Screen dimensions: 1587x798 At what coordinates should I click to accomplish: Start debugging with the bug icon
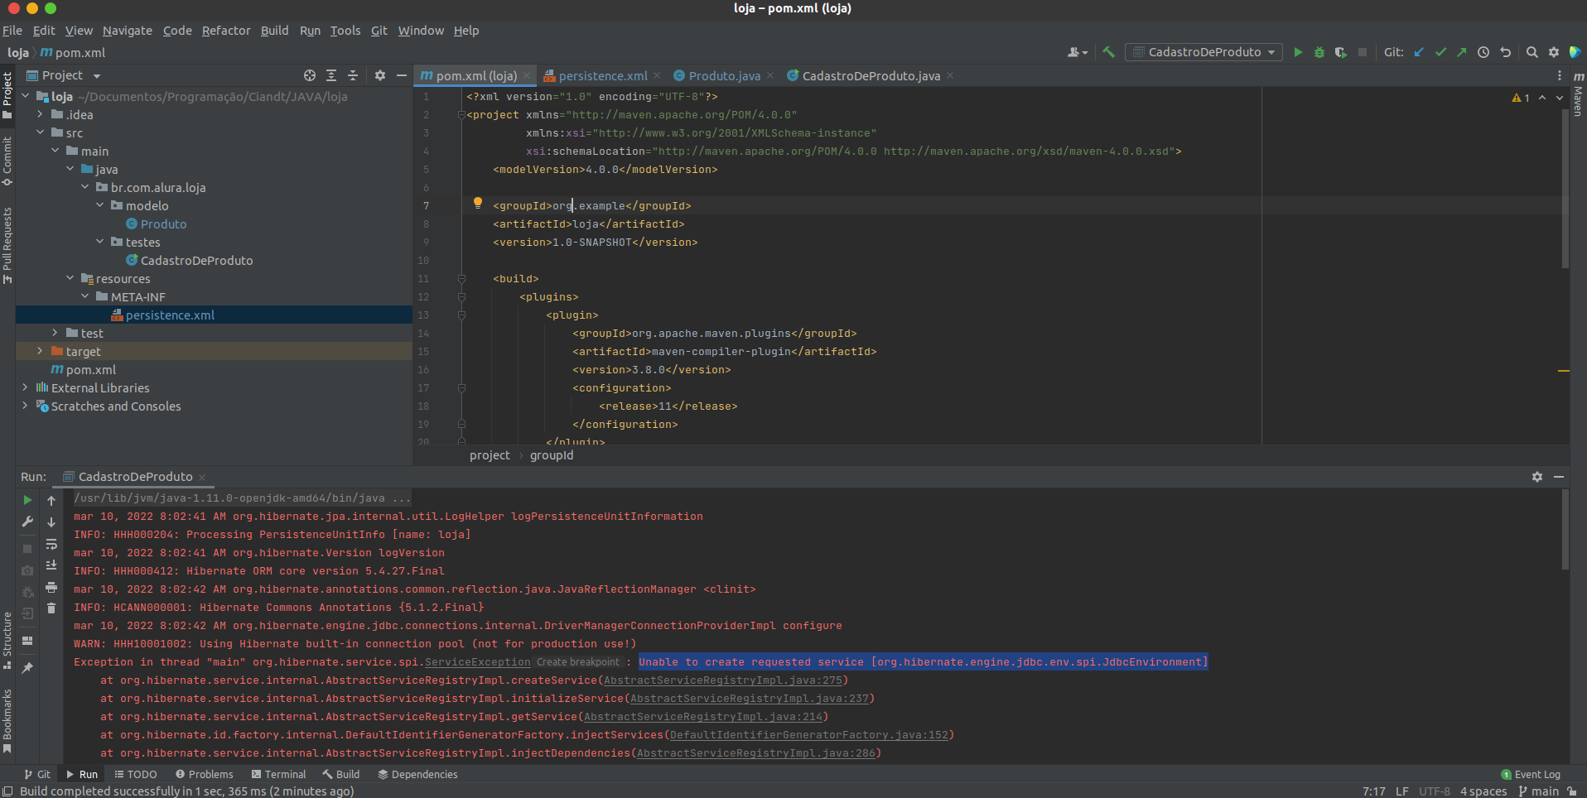pos(1319,52)
